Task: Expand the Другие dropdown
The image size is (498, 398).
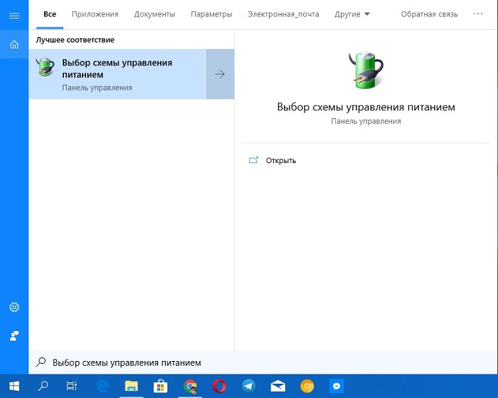Action: tap(352, 14)
